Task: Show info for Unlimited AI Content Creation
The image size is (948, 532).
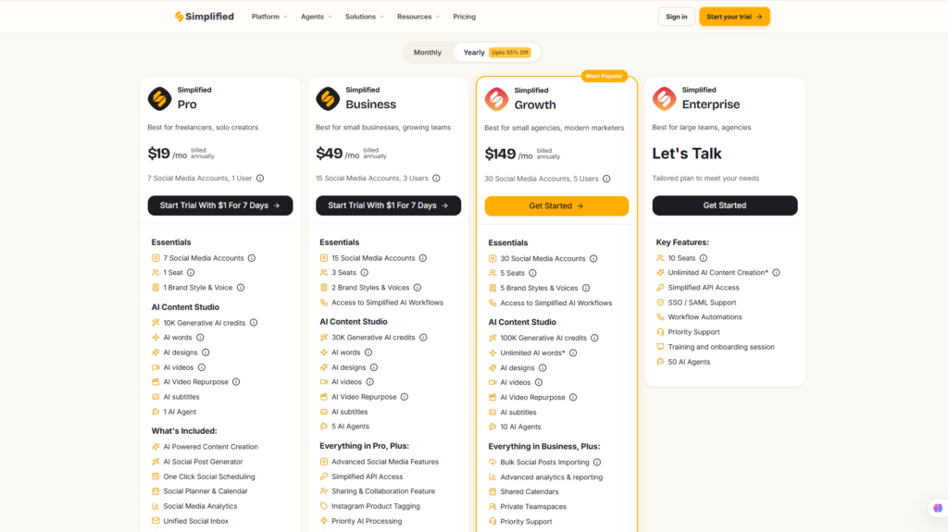Action: pyautogui.click(x=777, y=273)
